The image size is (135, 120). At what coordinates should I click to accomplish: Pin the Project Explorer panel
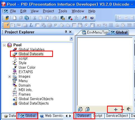click(66, 32)
